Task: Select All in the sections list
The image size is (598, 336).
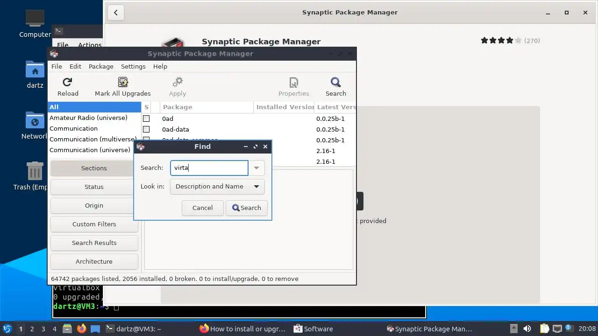Action: pos(94,107)
